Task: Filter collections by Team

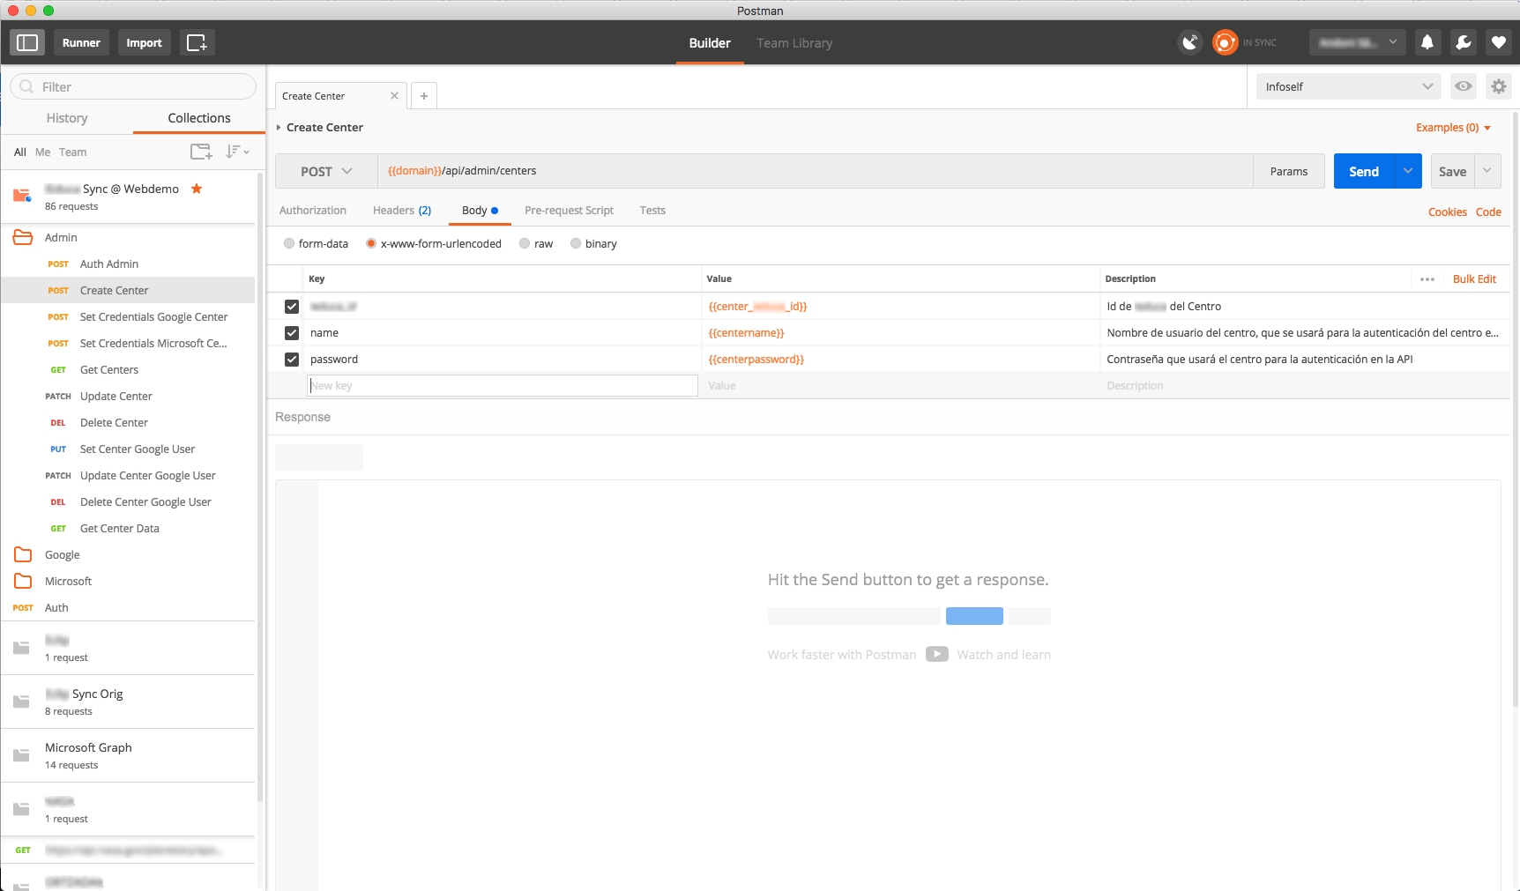Action: pos(72,152)
